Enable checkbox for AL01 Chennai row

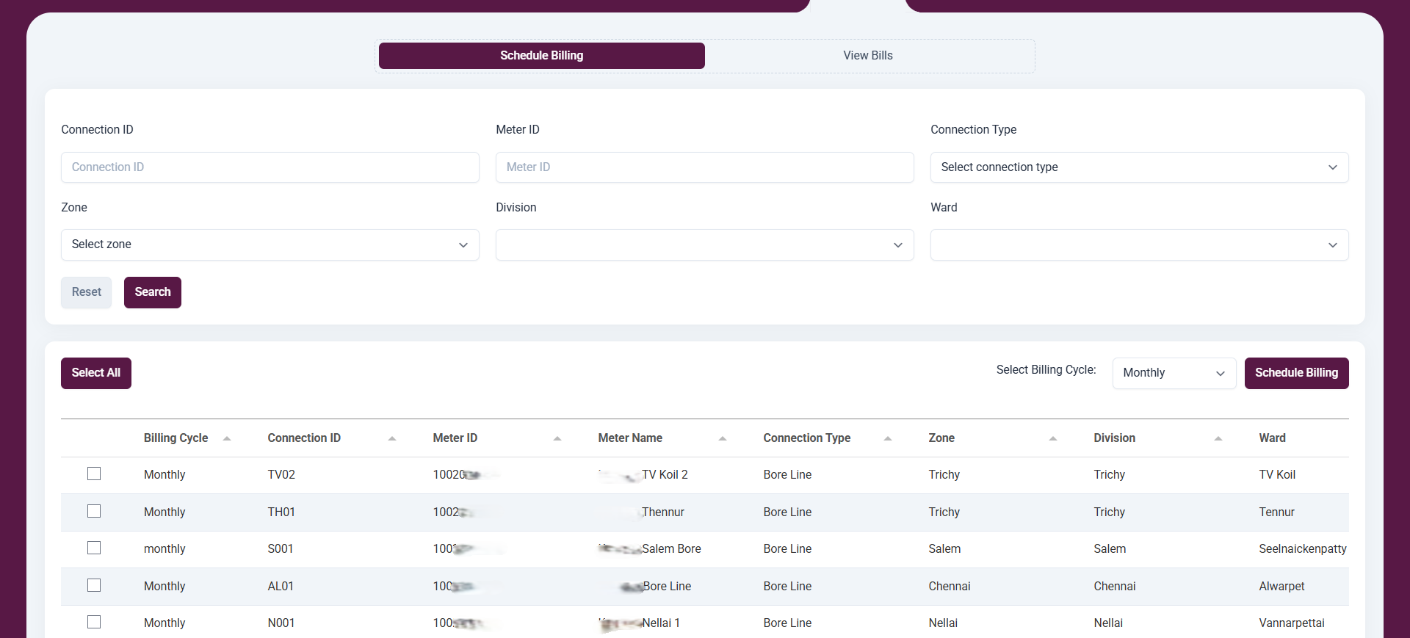94,585
